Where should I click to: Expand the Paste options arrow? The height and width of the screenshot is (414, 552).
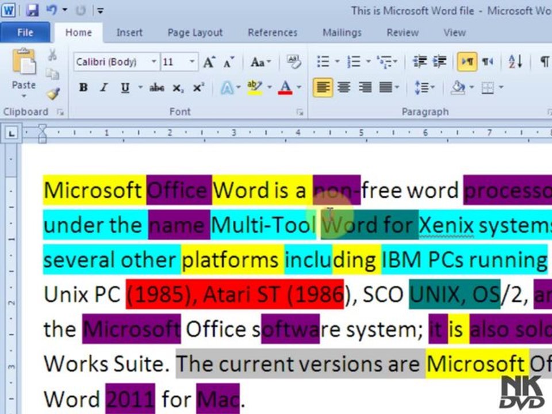click(24, 96)
